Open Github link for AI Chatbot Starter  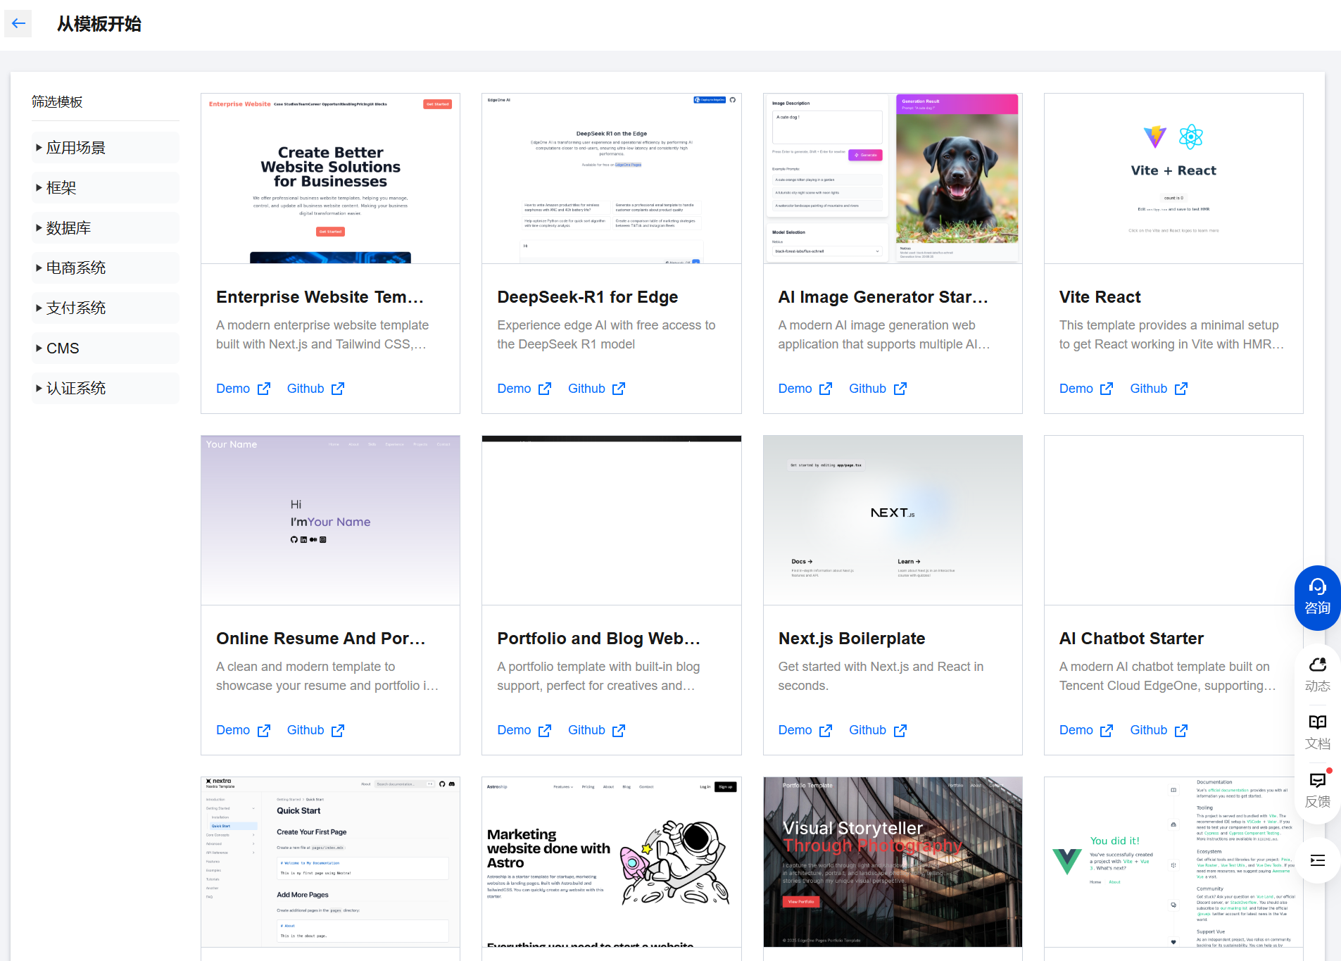coord(1148,730)
